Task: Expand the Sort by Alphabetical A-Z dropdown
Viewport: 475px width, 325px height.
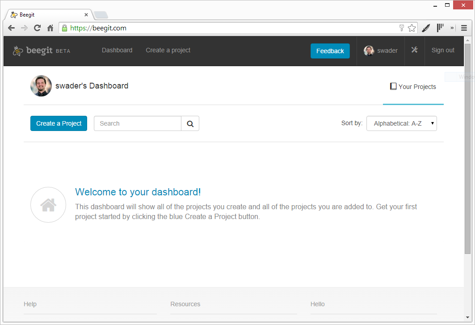Action: (401, 123)
